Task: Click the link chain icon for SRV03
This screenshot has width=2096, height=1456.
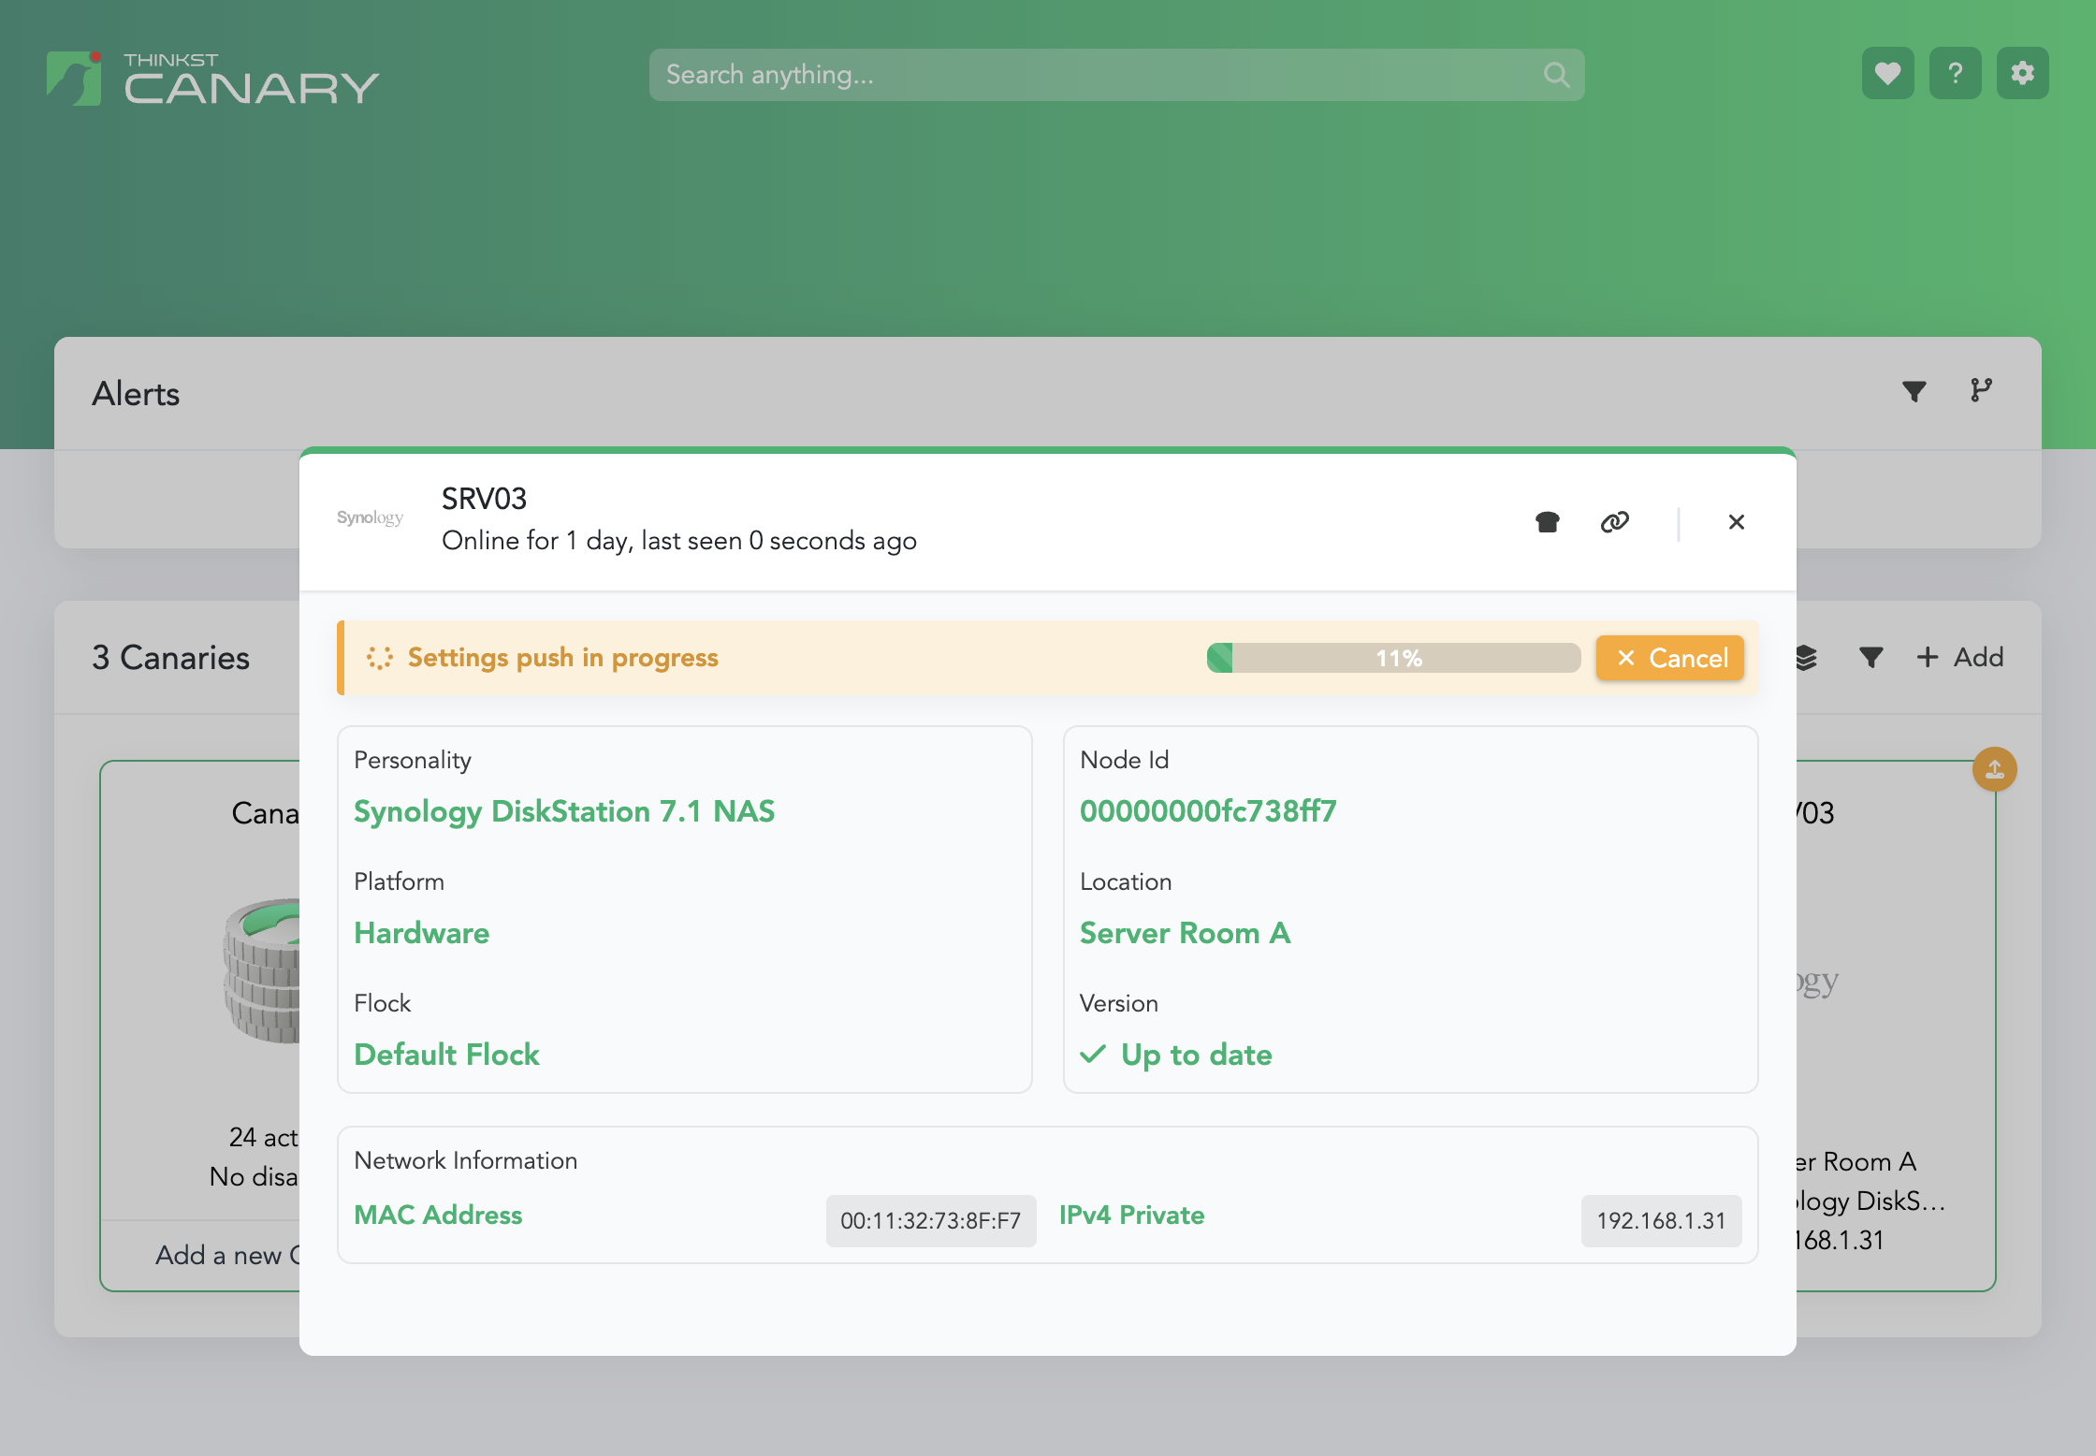Action: (x=1615, y=522)
